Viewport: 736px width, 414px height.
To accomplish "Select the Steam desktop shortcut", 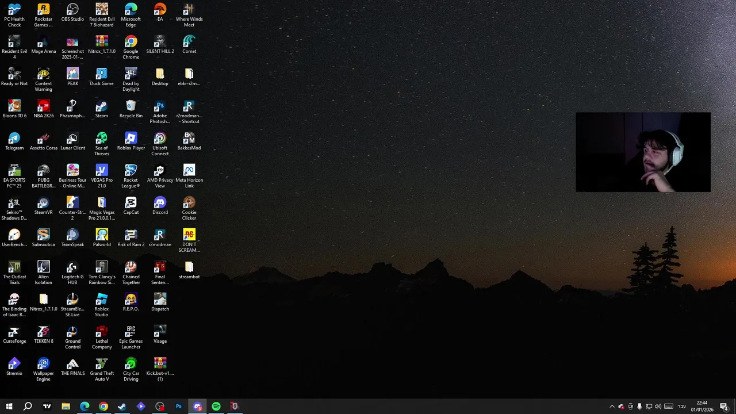I will [x=102, y=109].
